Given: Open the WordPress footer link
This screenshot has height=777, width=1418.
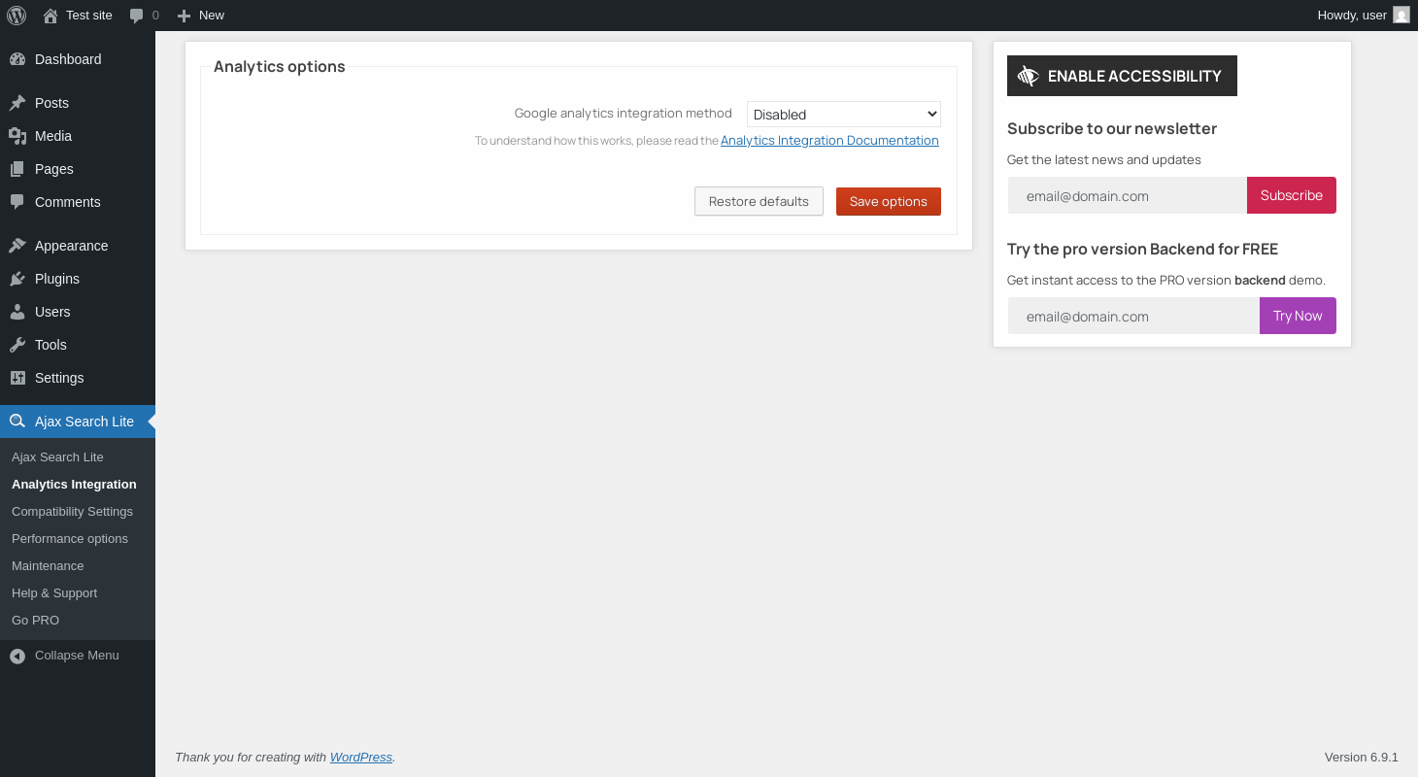Looking at the screenshot, I should [361, 757].
